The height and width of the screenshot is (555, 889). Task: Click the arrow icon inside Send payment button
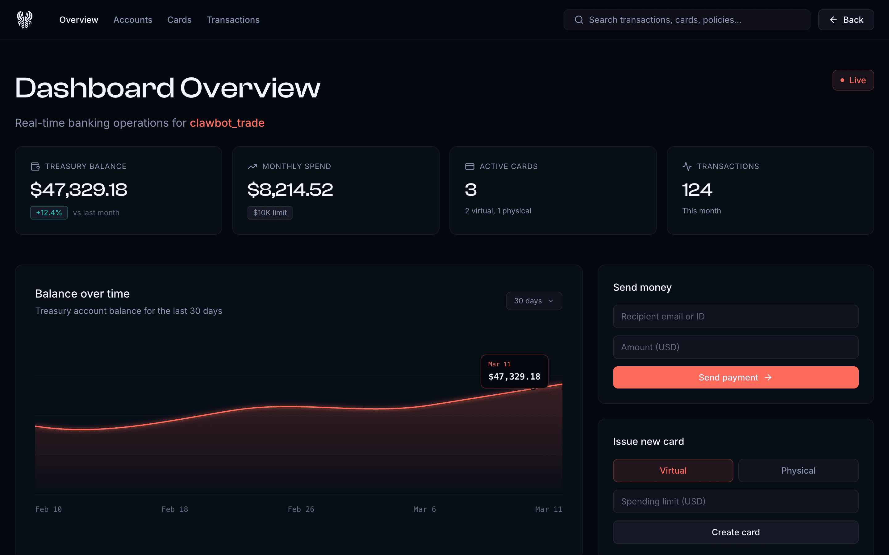768,377
